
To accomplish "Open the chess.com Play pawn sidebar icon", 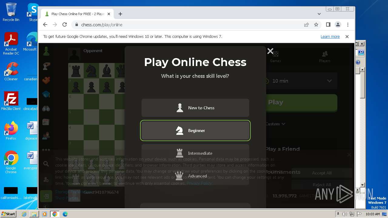I will [x=46, y=51].
